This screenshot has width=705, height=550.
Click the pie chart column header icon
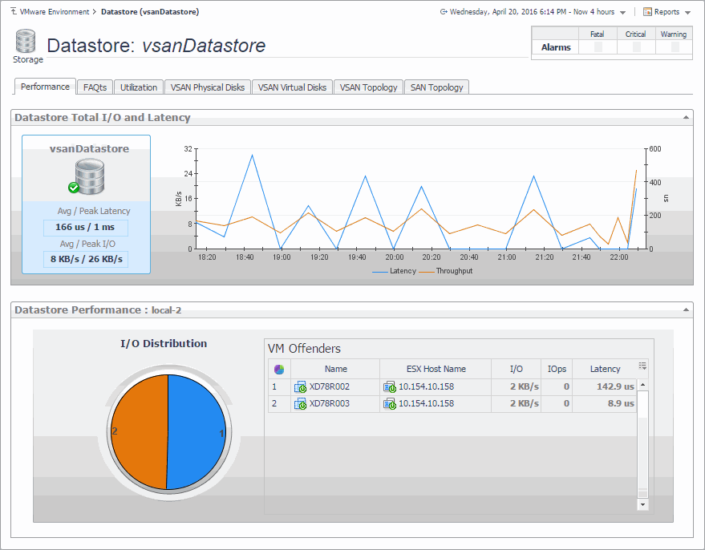coord(278,370)
